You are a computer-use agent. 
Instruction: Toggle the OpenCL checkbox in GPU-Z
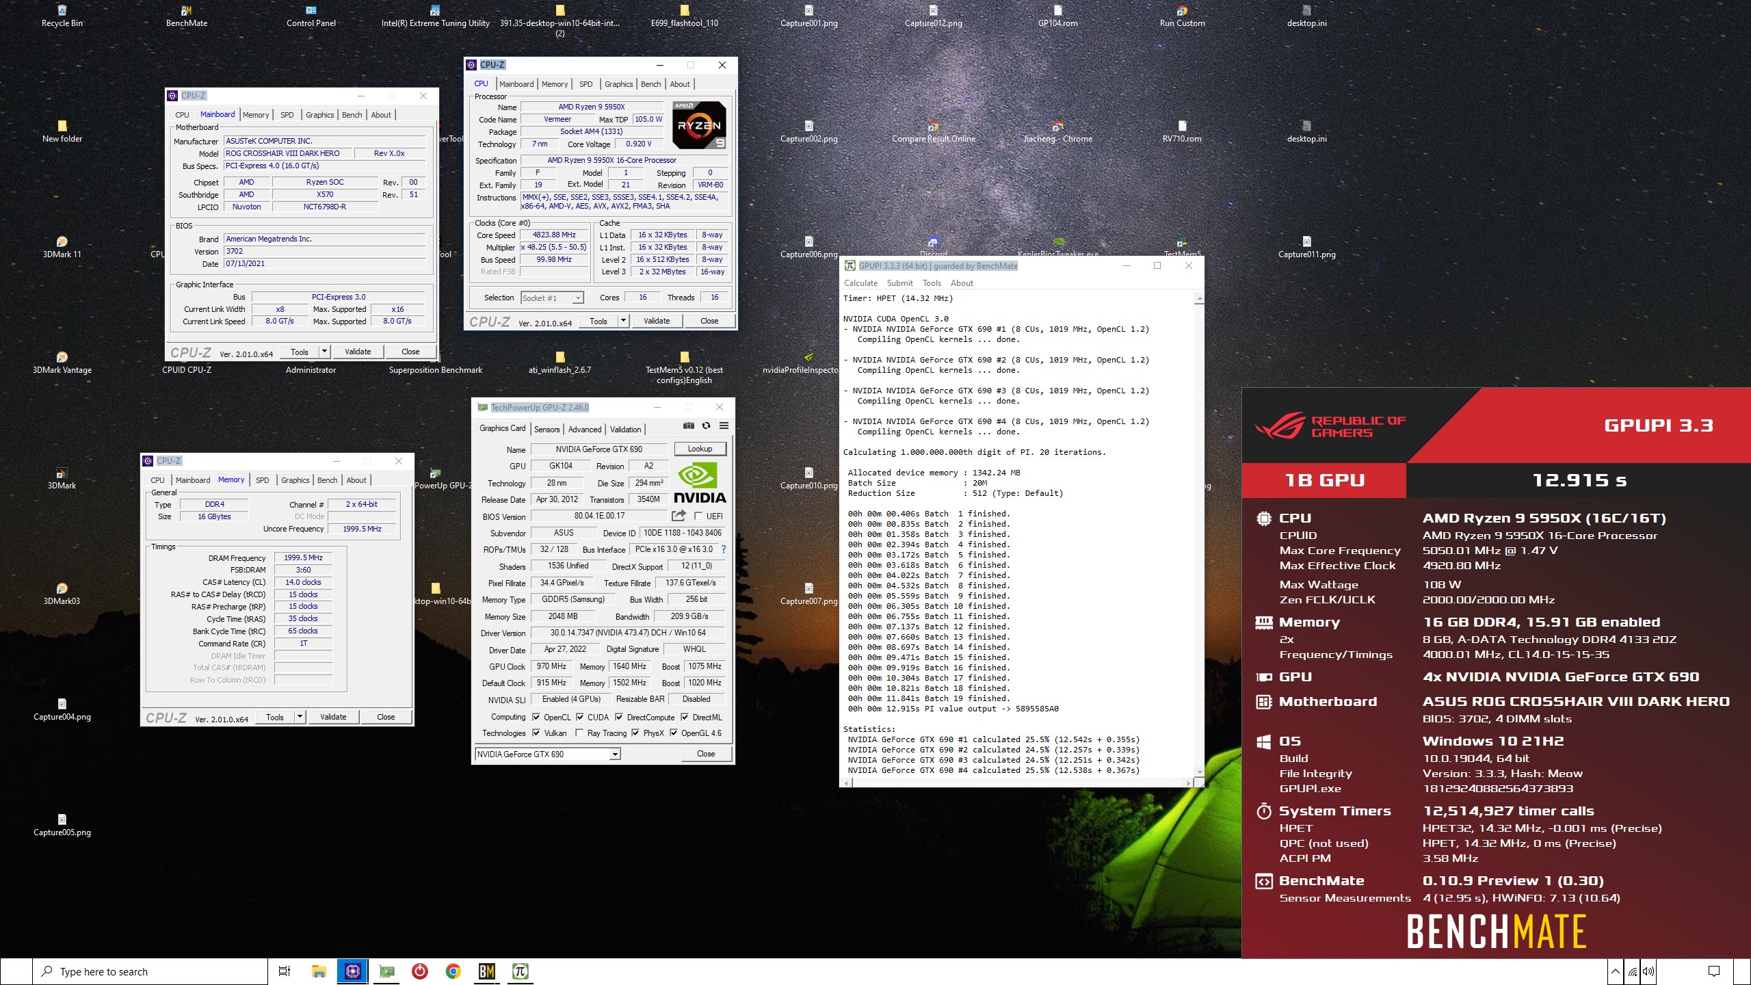(x=537, y=717)
